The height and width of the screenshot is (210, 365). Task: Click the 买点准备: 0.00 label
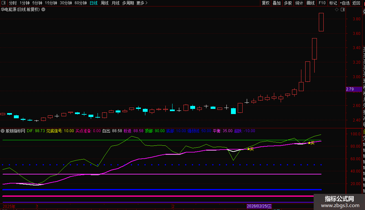coord(88,131)
